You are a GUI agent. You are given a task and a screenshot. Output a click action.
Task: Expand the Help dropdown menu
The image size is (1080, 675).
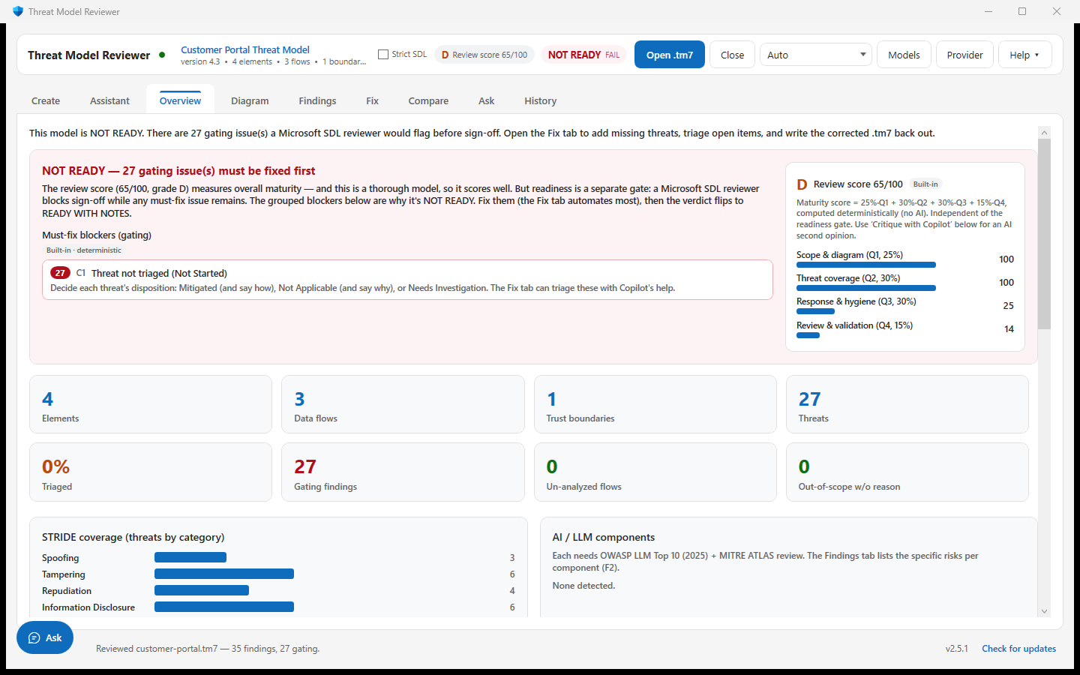click(1024, 55)
